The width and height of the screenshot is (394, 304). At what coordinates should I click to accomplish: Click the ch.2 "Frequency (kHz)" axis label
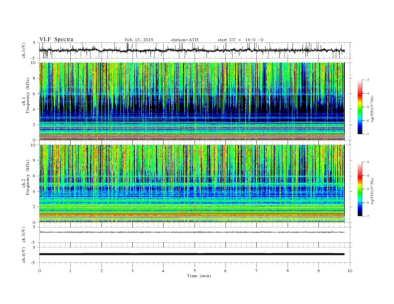pyautogui.click(x=28, y=177)
